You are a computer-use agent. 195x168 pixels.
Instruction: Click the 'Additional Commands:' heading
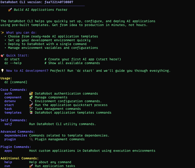19,158
